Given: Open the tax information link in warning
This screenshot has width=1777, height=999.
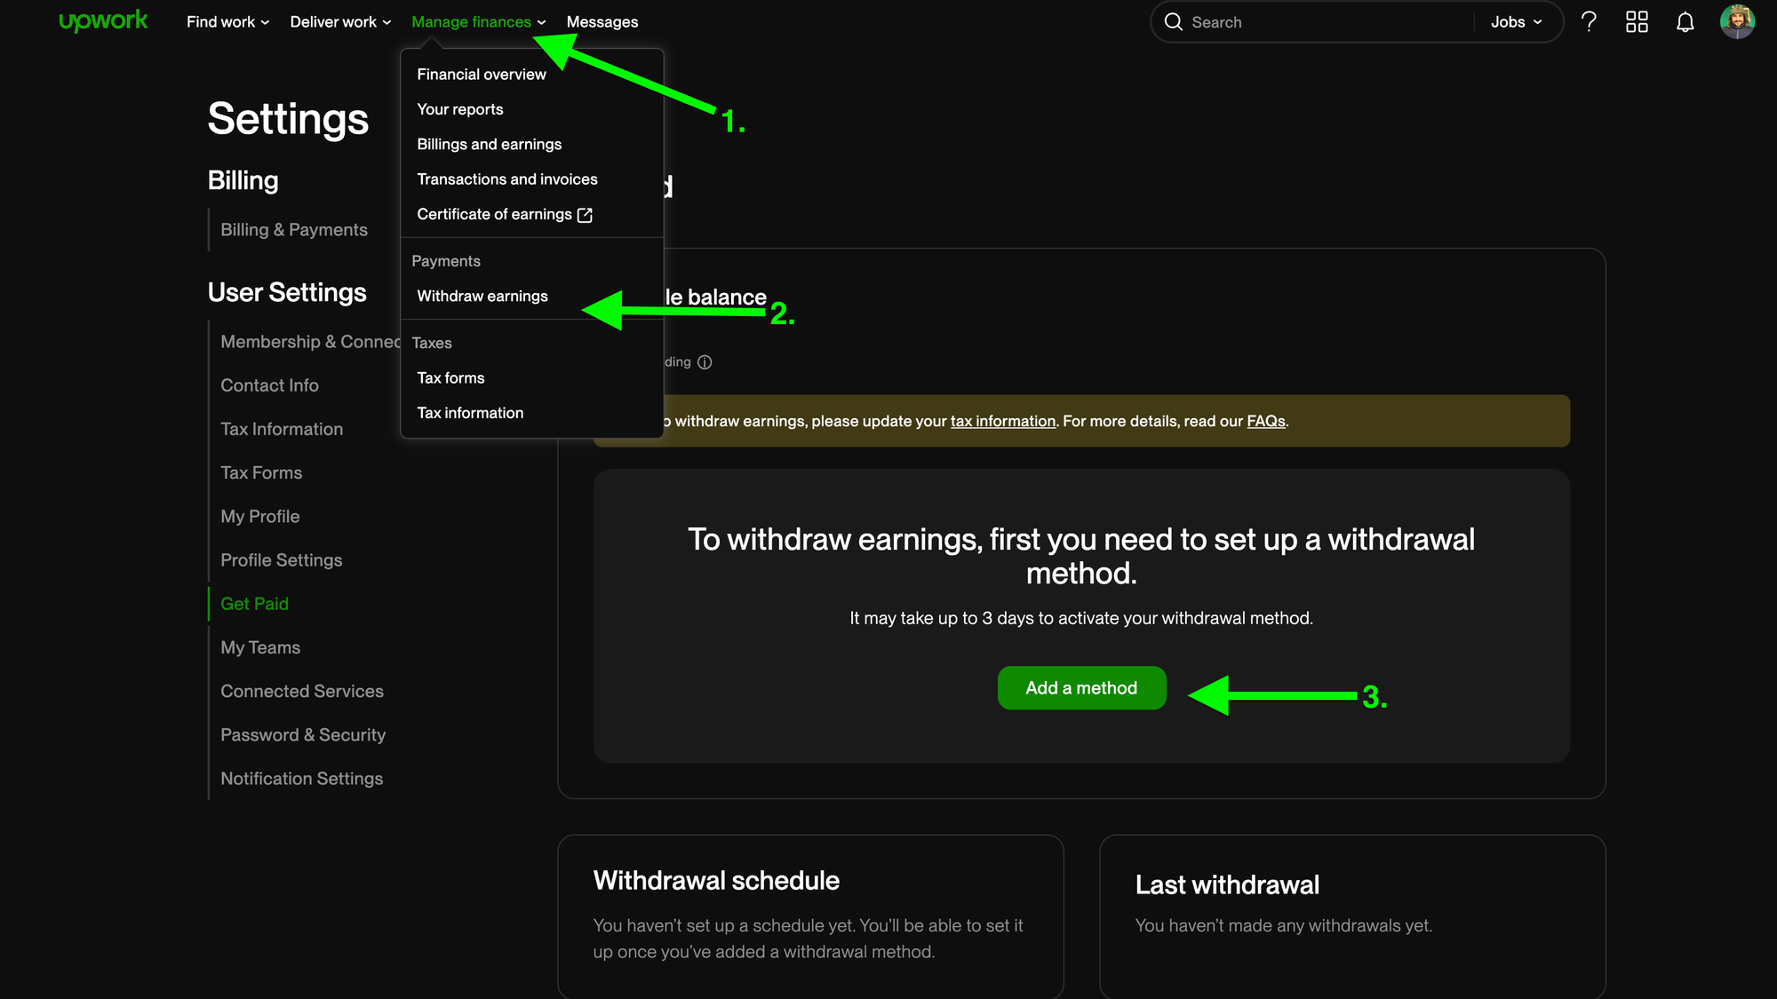Looking at the screenshot, I should pyautogui.click(x=1002, y=421).
